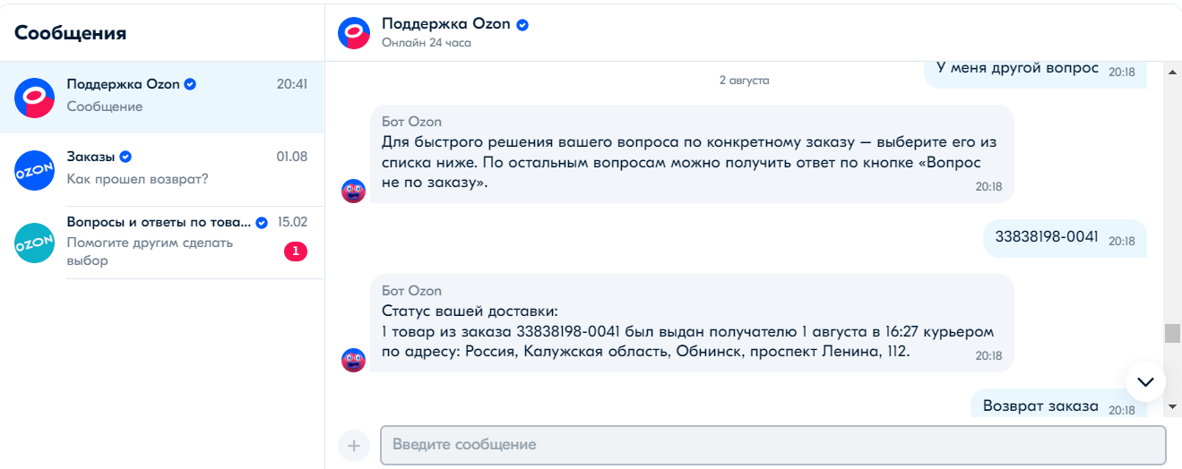
Task: Open the Заказы chat
Action: point(161,169)
